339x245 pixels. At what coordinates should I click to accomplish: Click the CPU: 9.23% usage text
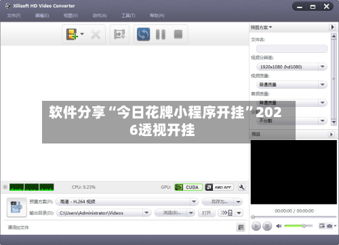click(83, 187)
